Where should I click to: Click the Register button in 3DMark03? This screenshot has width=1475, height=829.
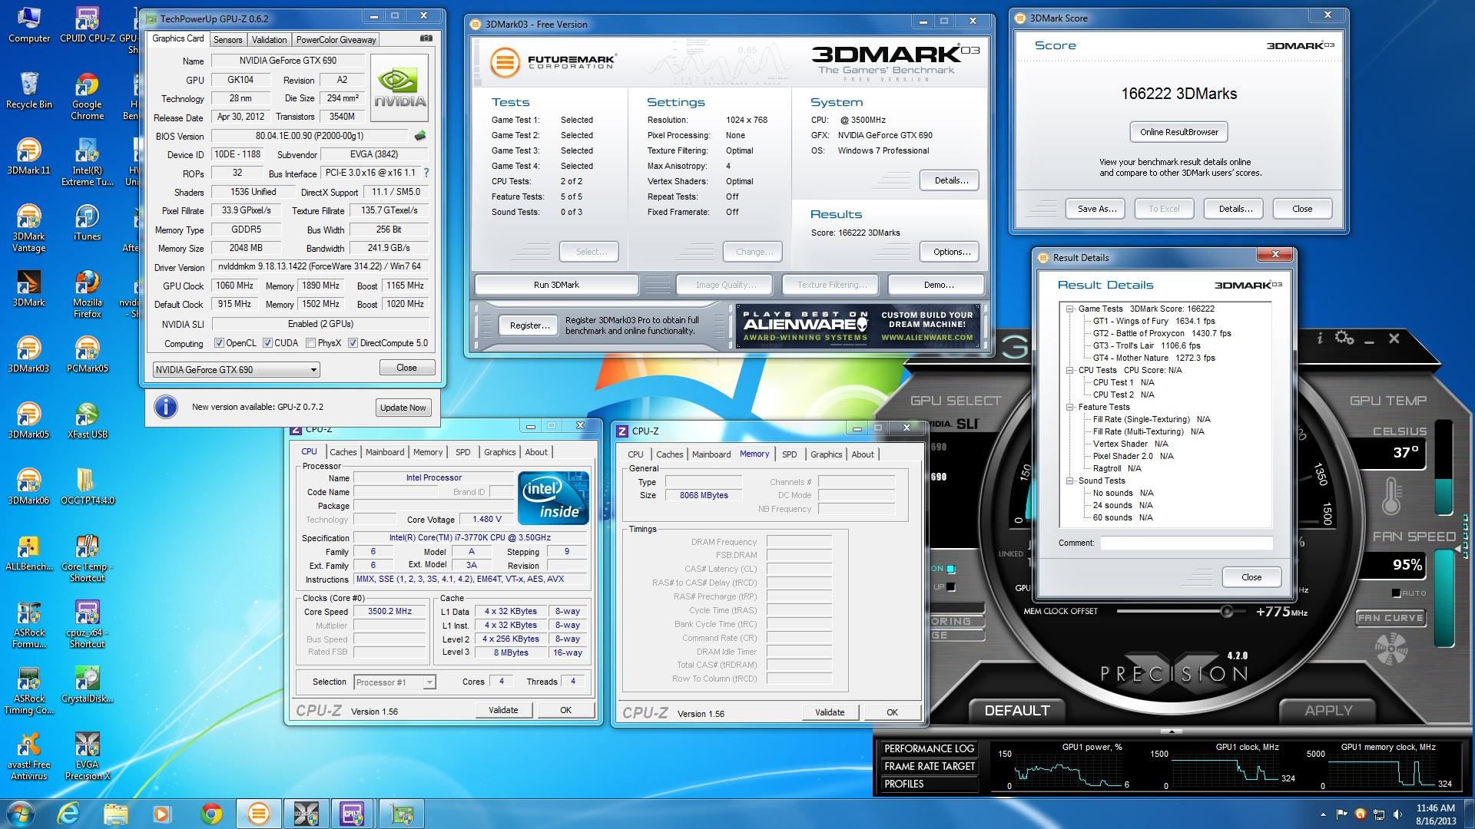pos(529,325)
